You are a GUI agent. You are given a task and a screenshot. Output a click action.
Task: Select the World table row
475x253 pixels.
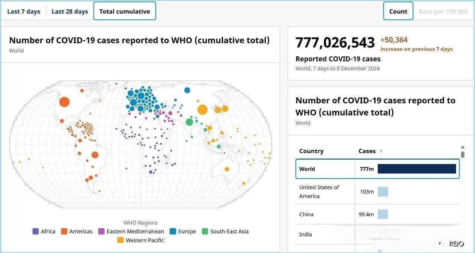[377, 169]
